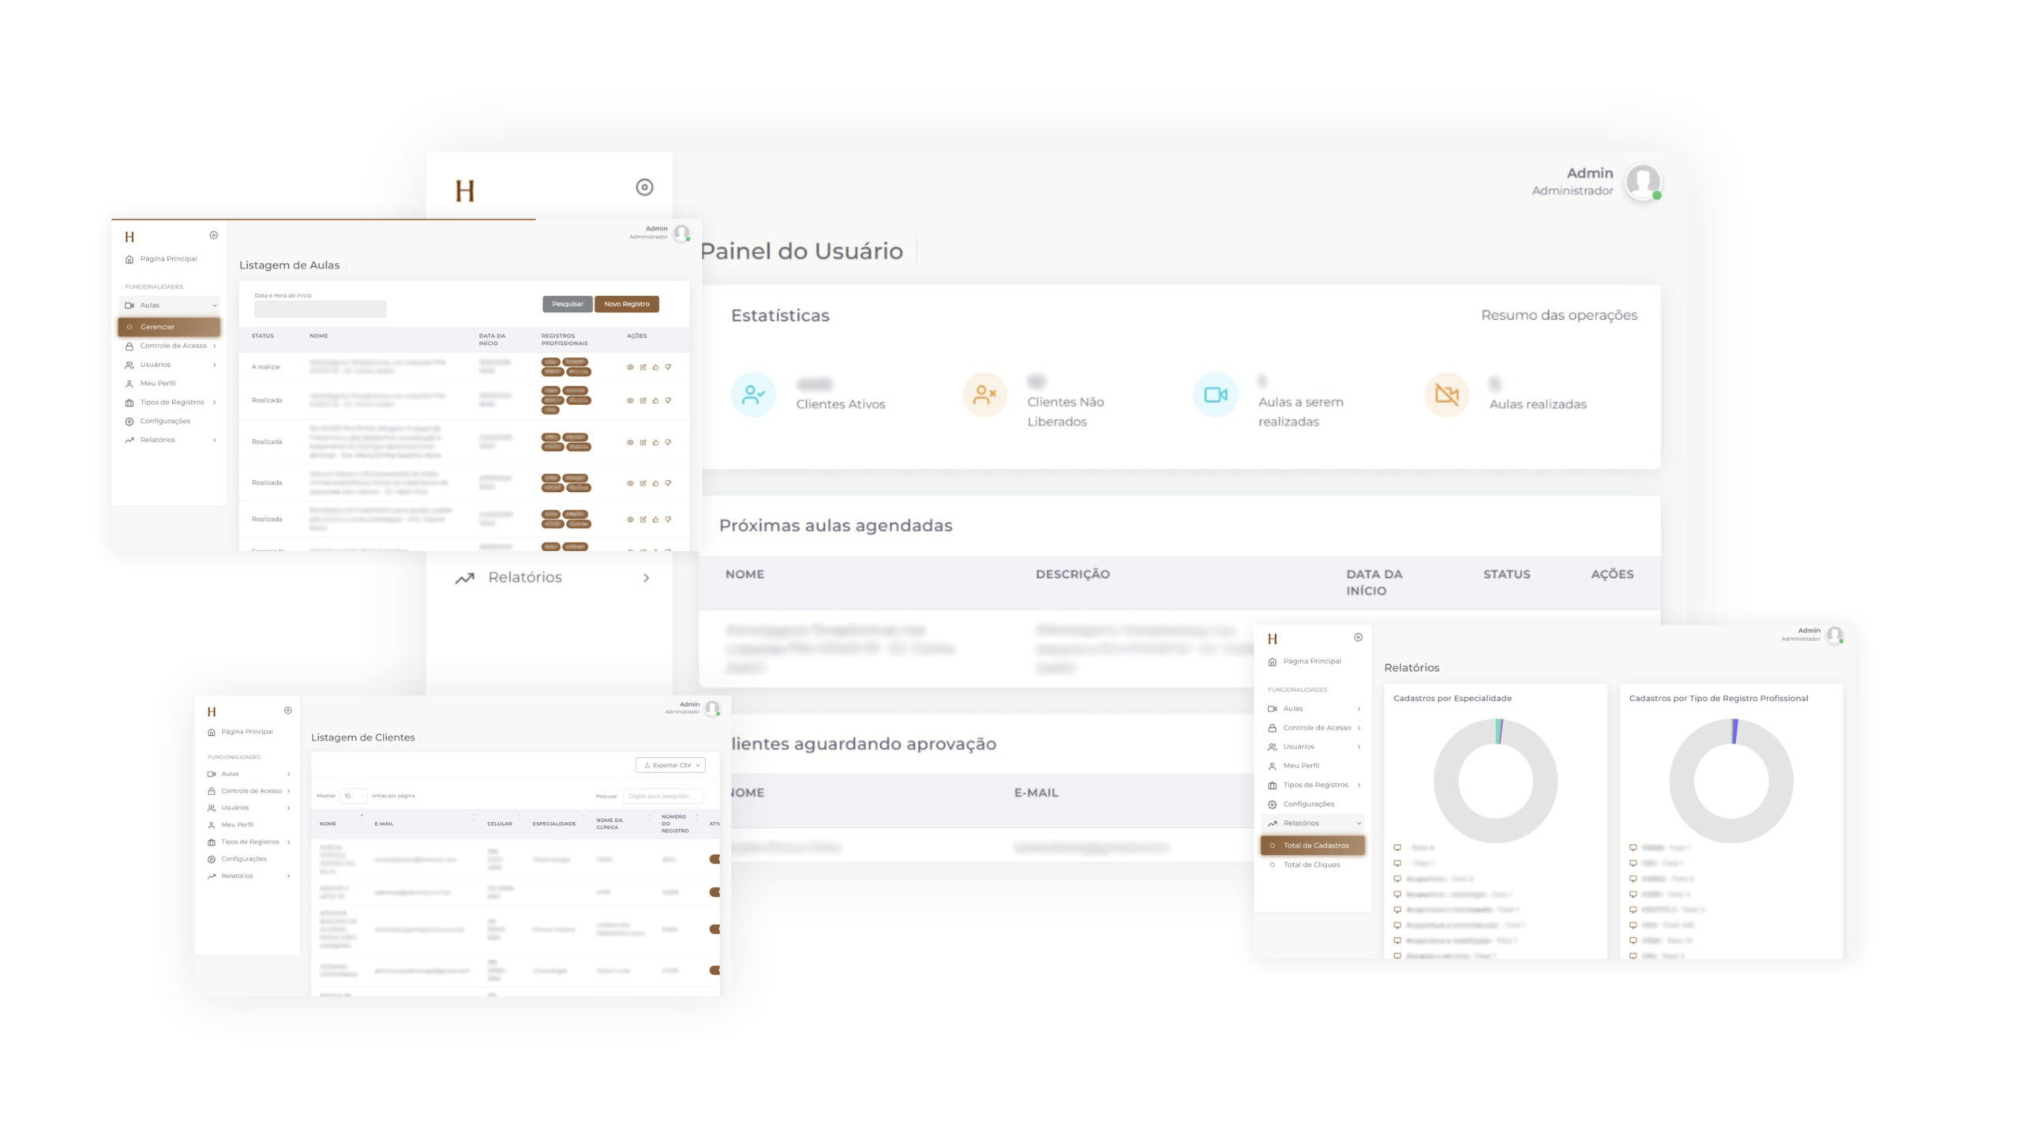This screenshot has width=2021, height=1137.
Task: Open Total de Cliques under Relatórios
Action: (x=1310, y=865)
